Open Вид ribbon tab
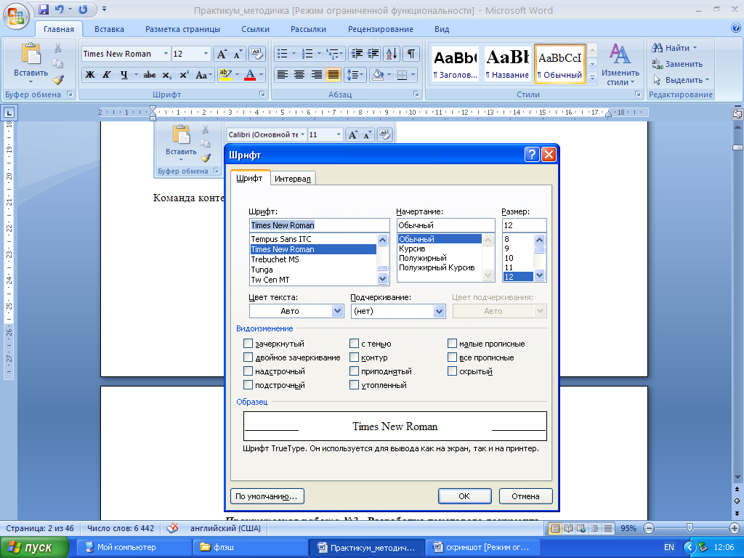The image size is (744, 558). click(x=442, y=29)
